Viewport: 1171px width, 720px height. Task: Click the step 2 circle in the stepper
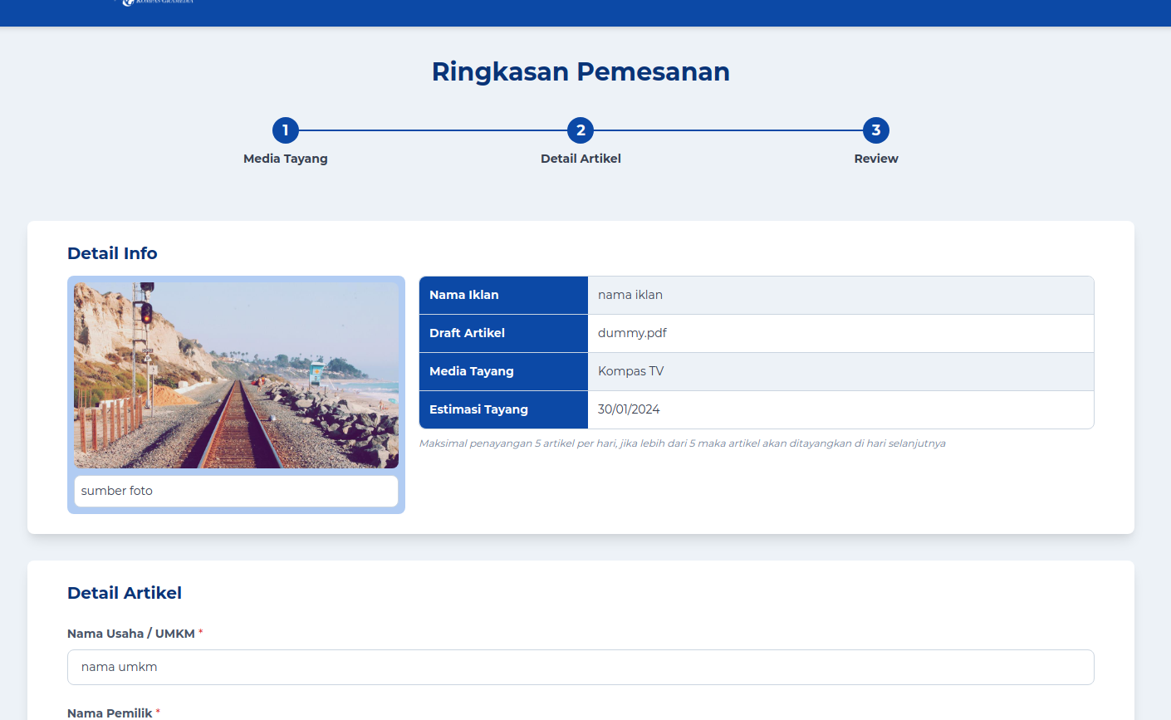click(x=581, y=130)
